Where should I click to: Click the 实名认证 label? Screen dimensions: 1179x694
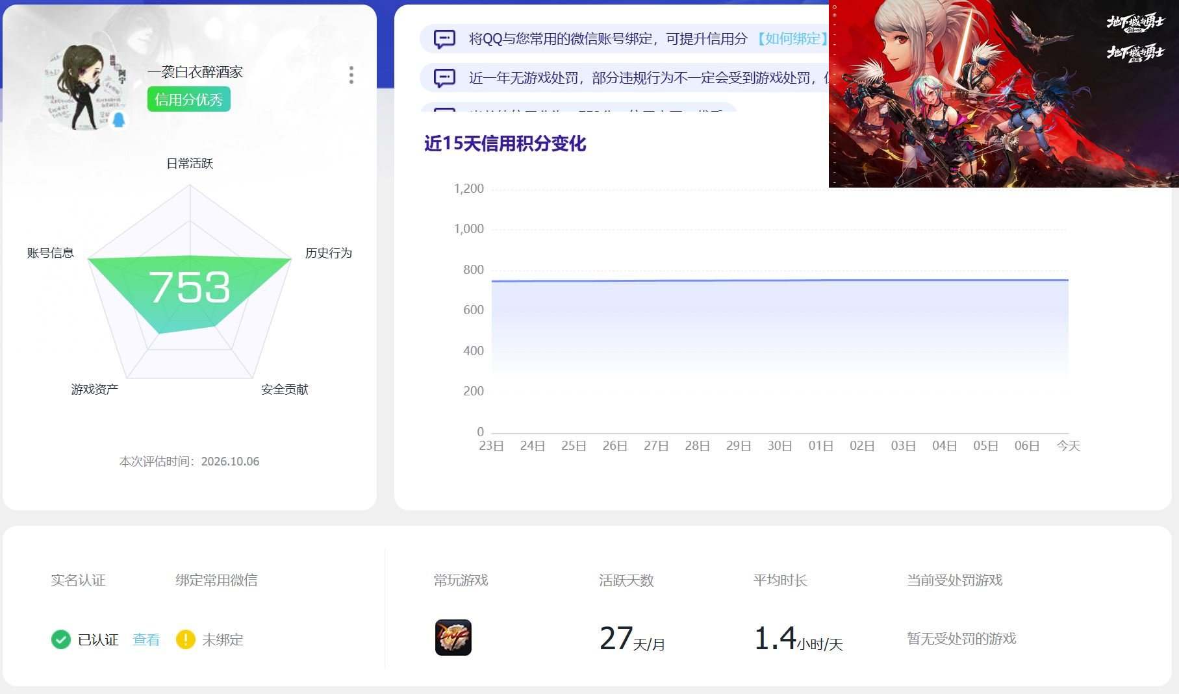(x=78, y=580)
